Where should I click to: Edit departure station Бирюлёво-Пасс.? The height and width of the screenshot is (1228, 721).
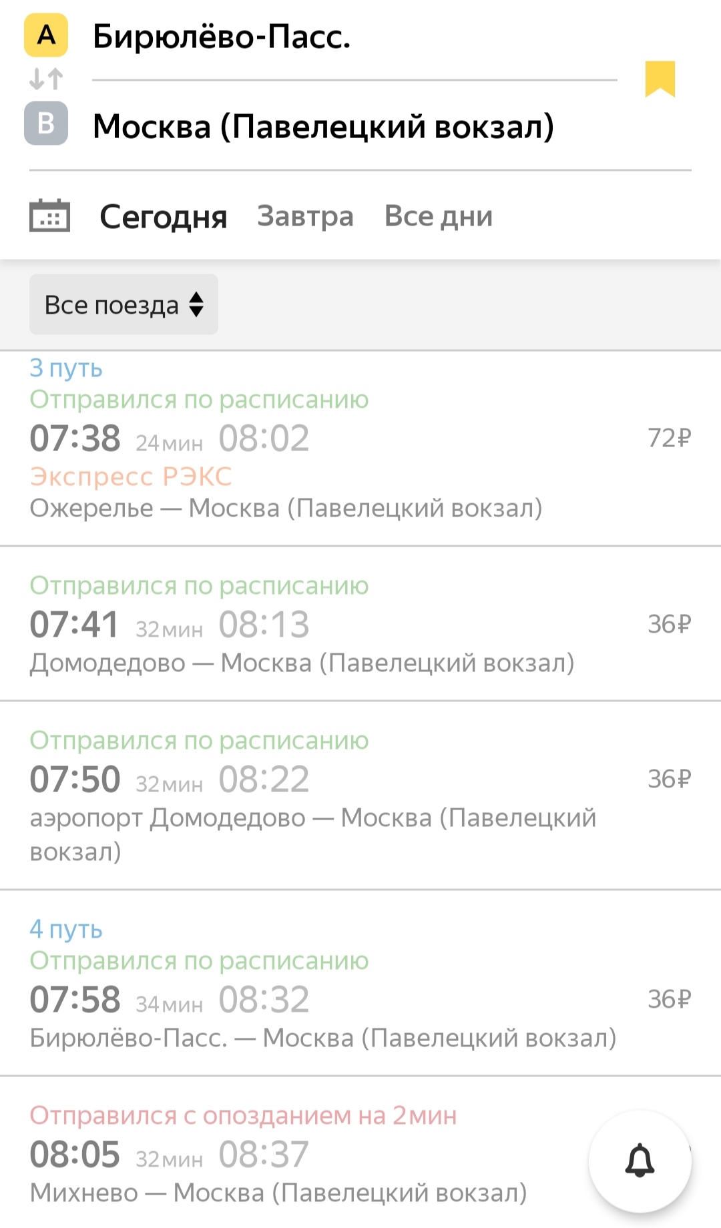click(x=222, y=36)
